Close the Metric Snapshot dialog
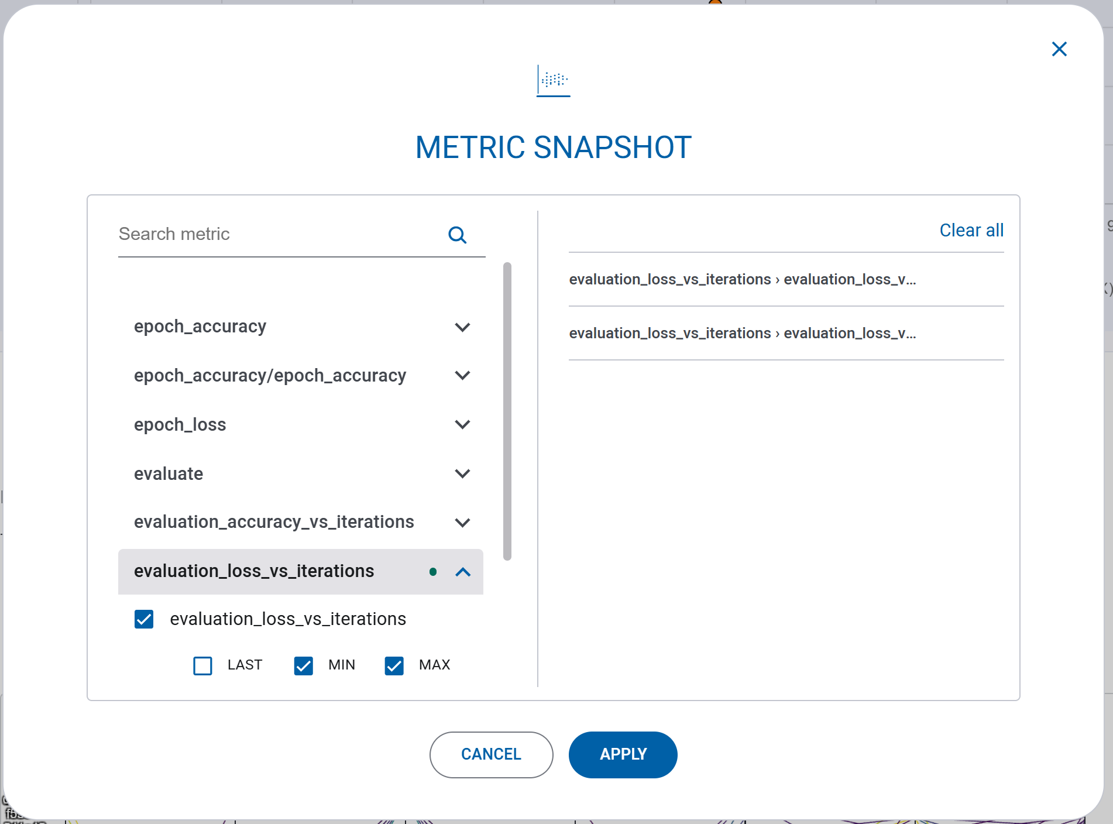 (x=1059, y=49)
